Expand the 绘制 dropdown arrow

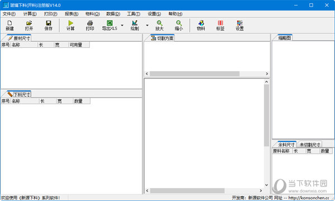(x=147, y=25)
